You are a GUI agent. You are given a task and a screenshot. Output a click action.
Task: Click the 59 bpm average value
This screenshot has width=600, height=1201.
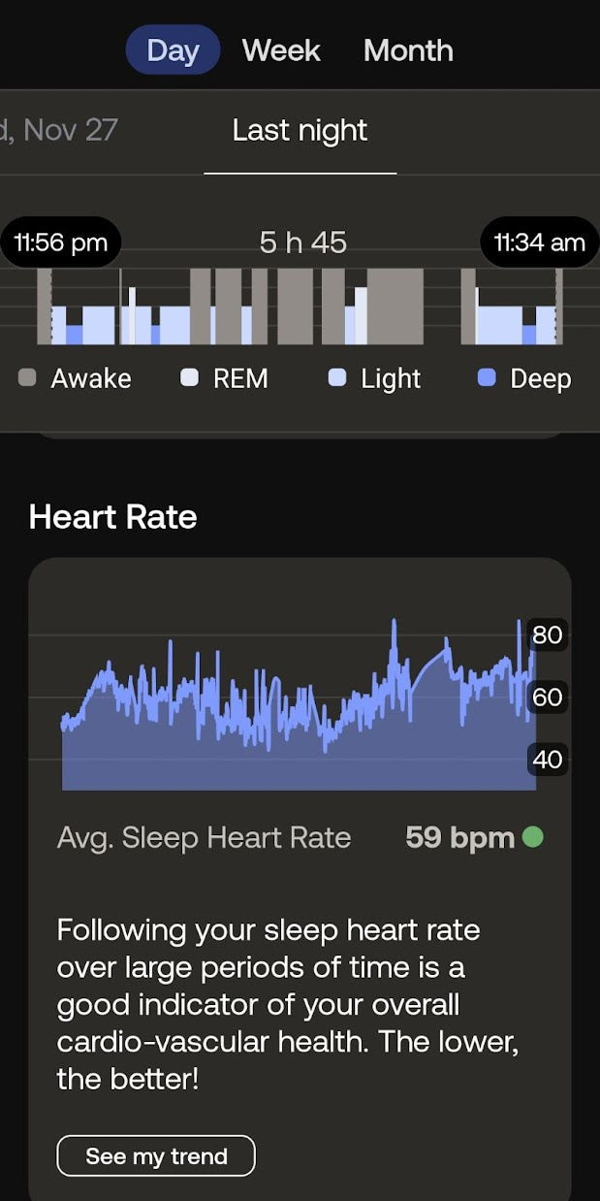(x=459, y=837)
